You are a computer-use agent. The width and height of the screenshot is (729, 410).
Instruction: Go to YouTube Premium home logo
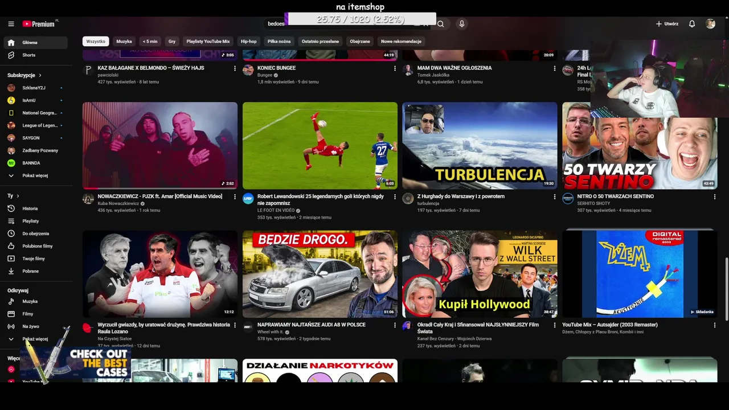pyautogui.click(x=40, y=24)
